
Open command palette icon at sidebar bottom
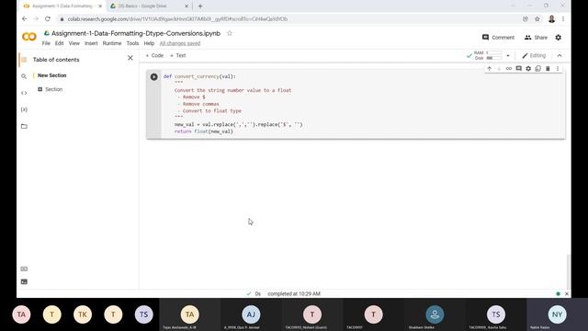24,268
